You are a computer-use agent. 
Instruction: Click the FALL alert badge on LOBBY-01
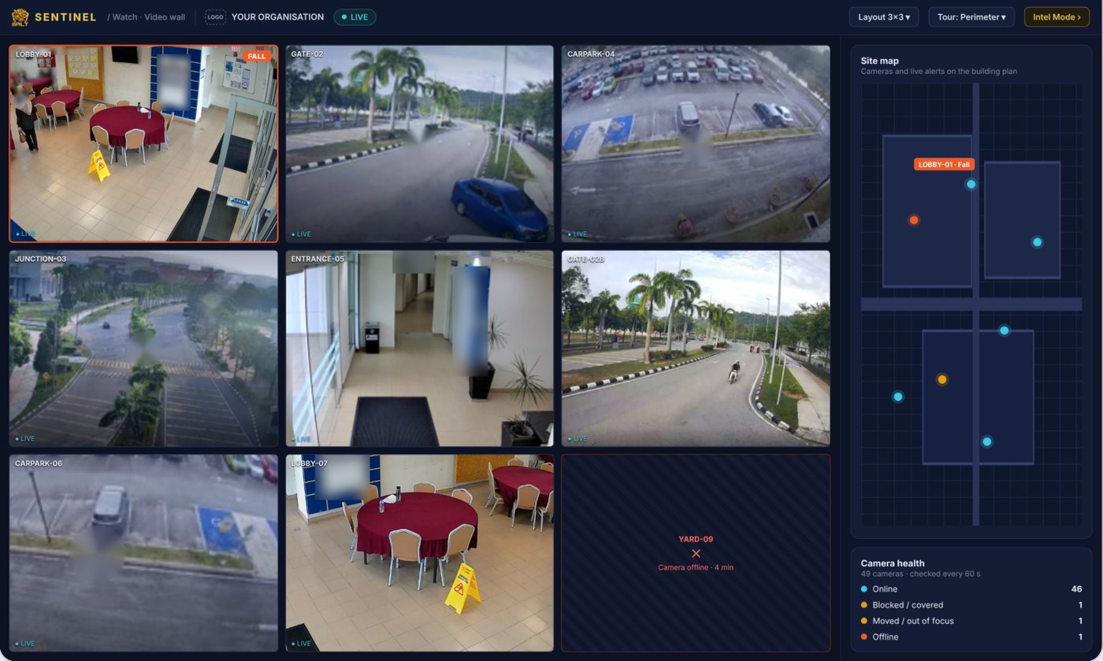point(257,56)
